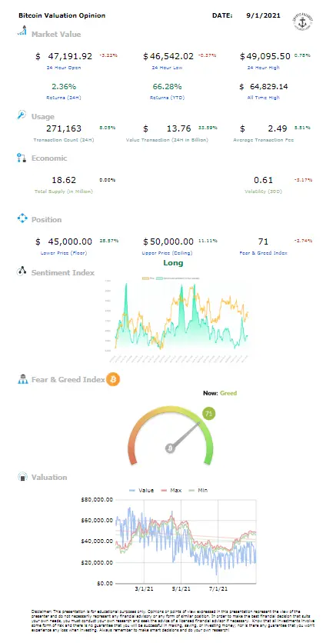The width and height of the screenshot is (336, 643).
Task: Click the 18.62 total supply value
Action: tap(64, 180)
